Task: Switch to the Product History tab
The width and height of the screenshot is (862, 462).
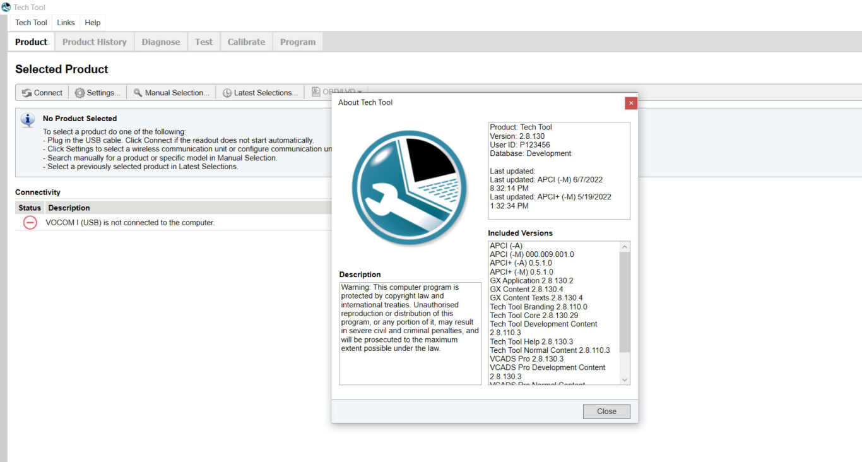Action: tap(94, 42)
